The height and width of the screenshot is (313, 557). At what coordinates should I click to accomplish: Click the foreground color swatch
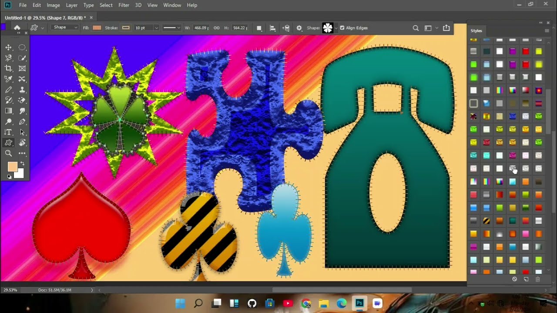(12, 166)
